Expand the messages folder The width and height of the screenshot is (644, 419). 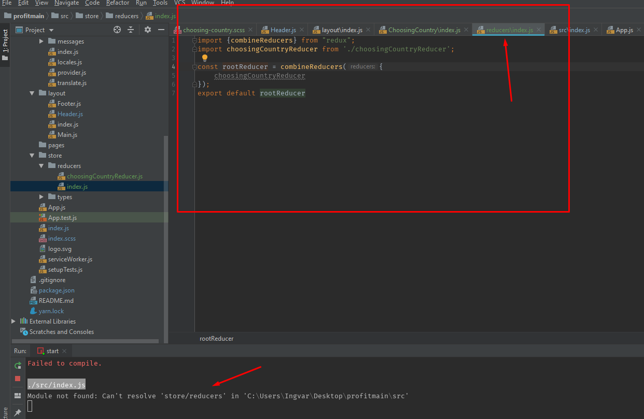pyautogui.click(x=41, y=41)
